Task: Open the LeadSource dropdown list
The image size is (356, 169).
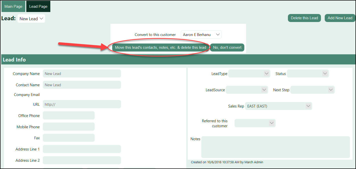Action: tap(247, 90)
